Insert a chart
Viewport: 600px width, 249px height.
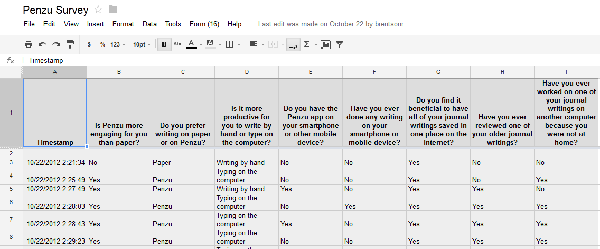(326, 44)
